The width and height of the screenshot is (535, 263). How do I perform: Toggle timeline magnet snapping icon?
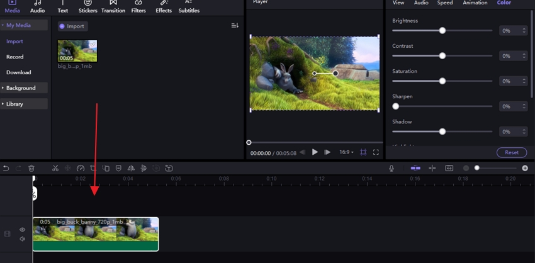click(x=415, y=168)
